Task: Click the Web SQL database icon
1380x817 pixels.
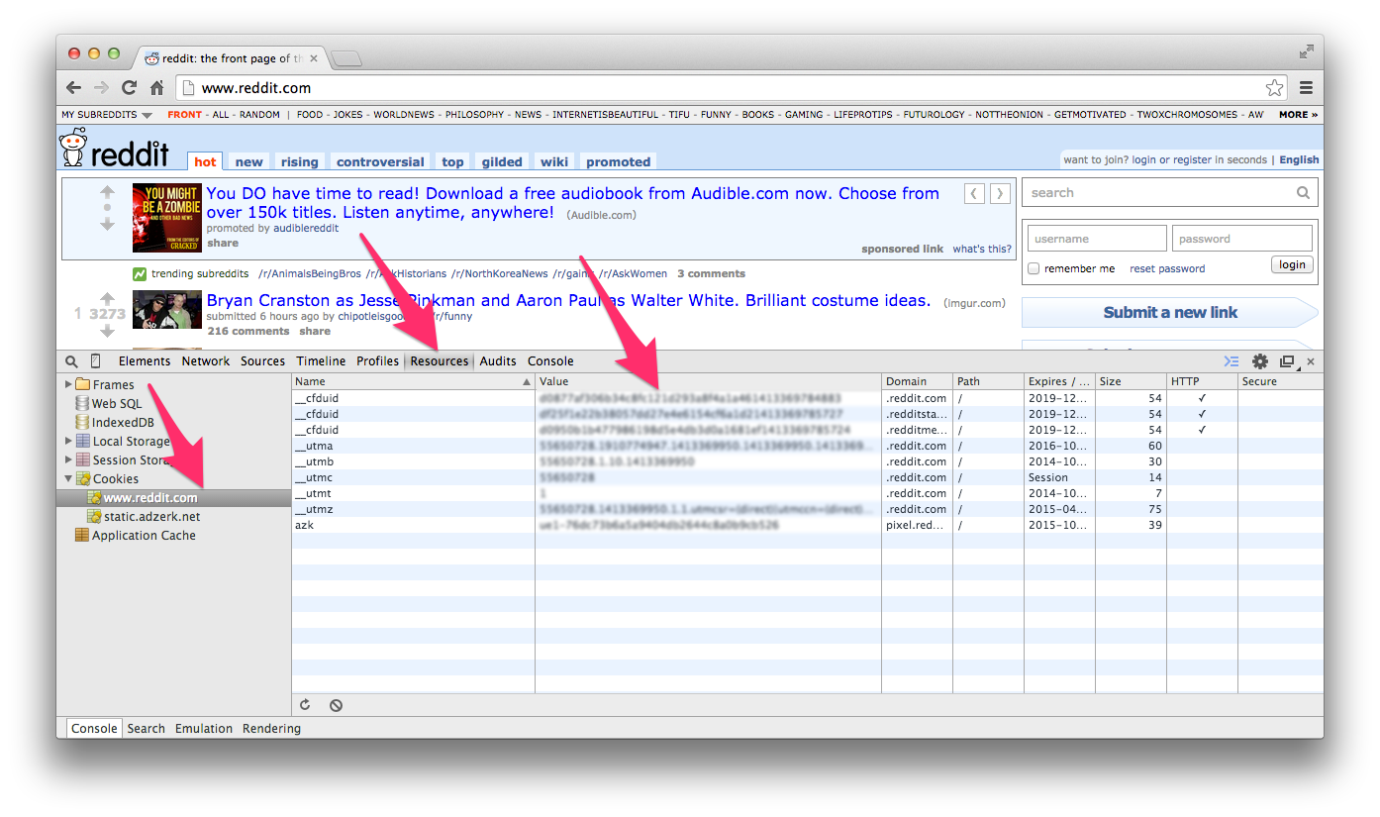Action: click(x=83, y=403)
